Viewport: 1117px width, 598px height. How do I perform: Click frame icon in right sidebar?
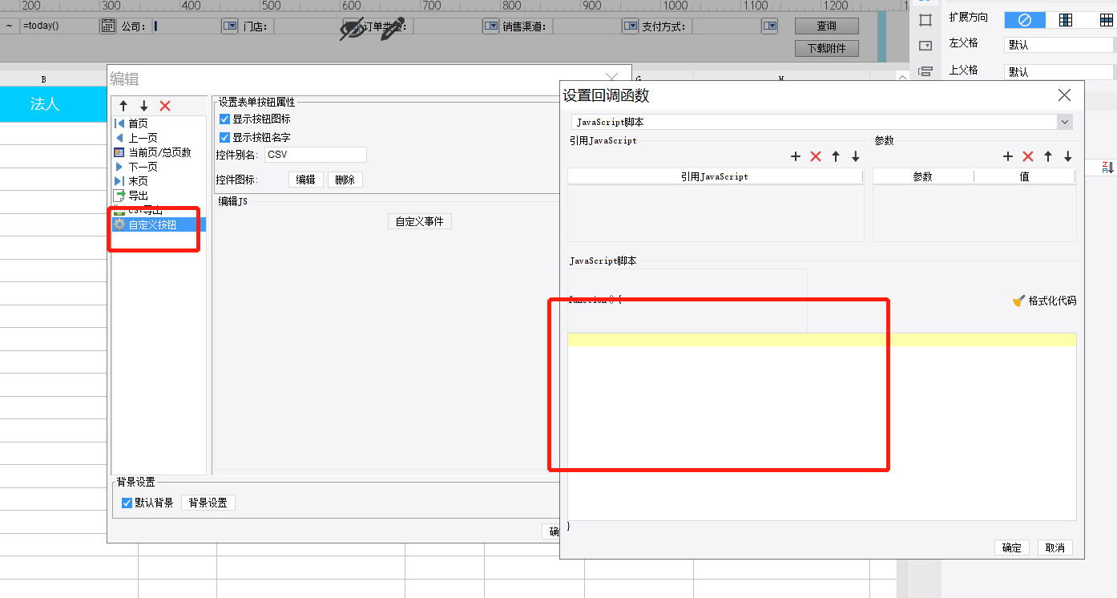(925, 20)
